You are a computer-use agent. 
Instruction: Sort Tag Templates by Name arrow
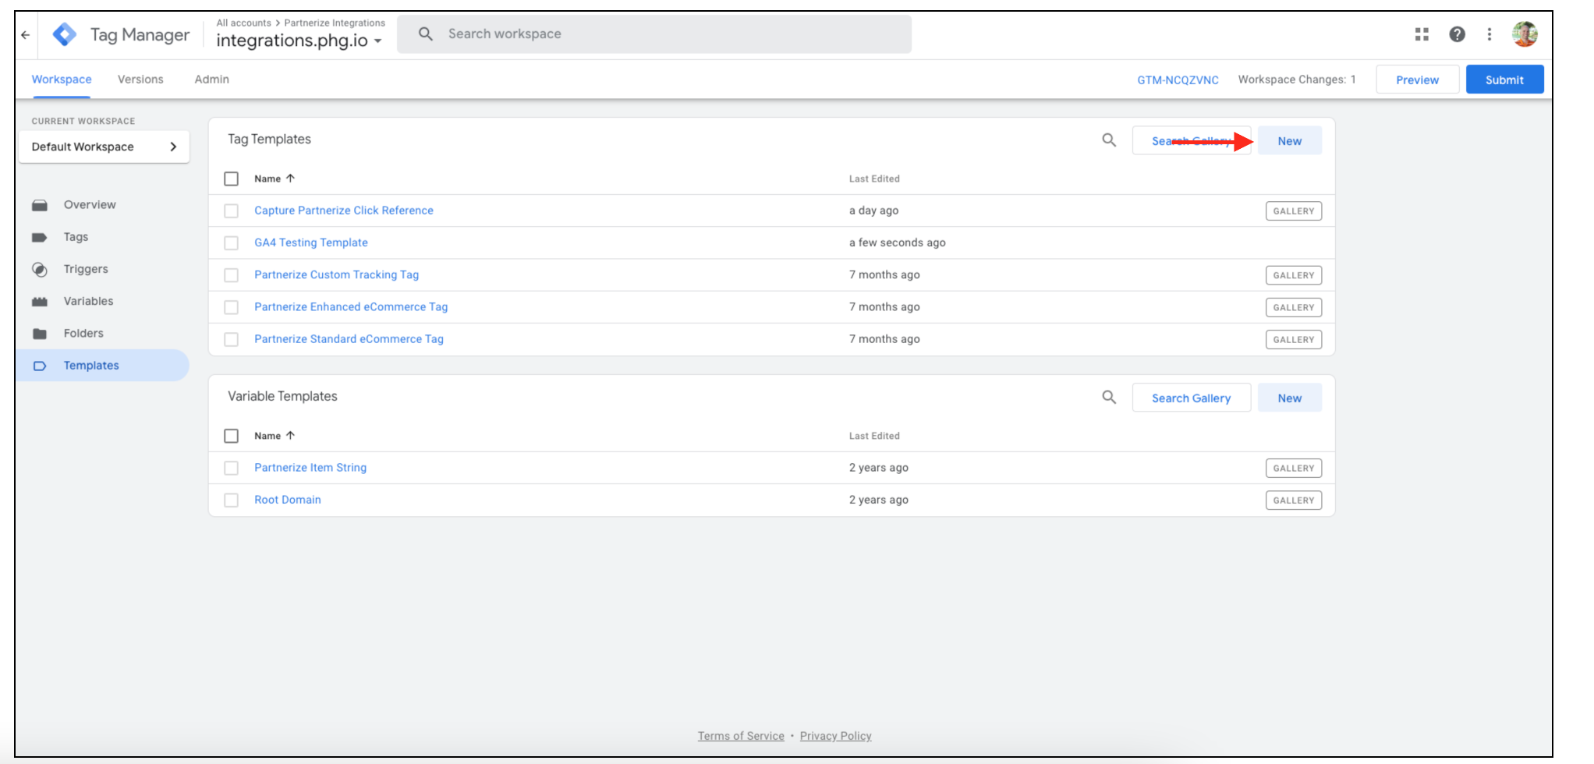click(291, 179)
